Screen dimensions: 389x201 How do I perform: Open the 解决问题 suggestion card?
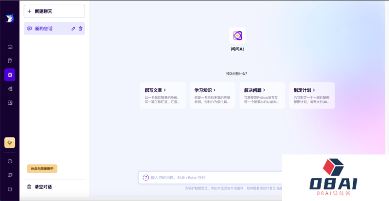coord(262,96)
